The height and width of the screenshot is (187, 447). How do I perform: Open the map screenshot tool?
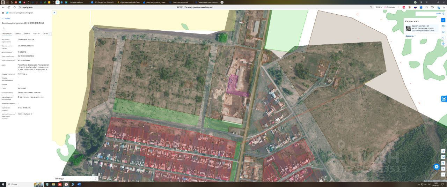click(x=443, y=157)
